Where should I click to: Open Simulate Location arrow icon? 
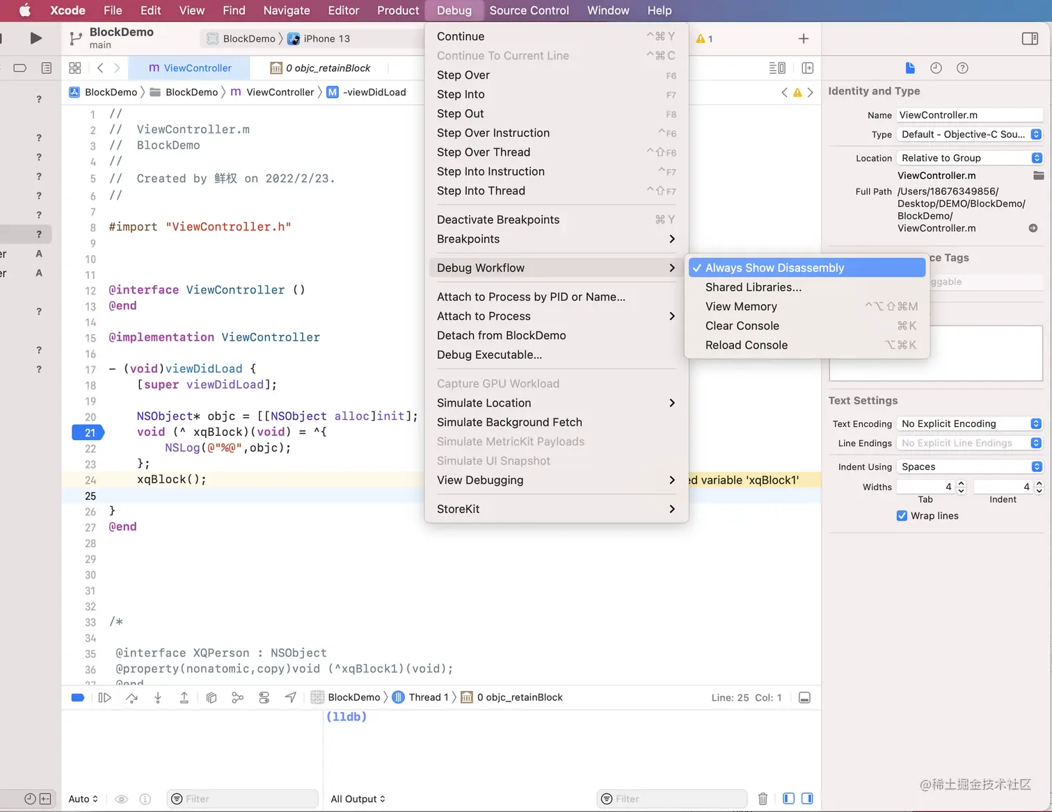click(x=291, y=697)
